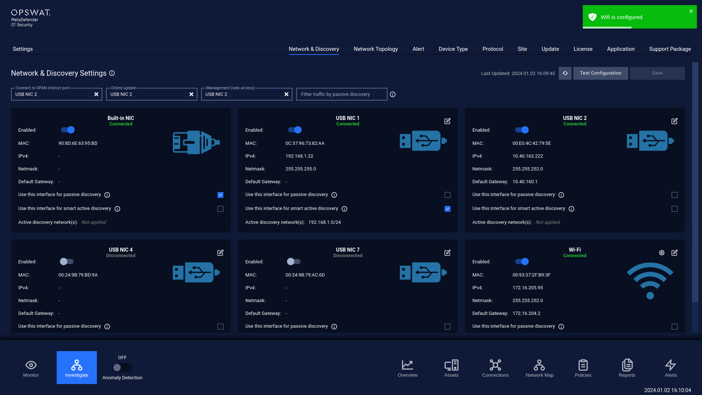Viewport: 702px width, 395px height.
Task: Edit USB NIC 2 settings
Action: click(675, 121)
